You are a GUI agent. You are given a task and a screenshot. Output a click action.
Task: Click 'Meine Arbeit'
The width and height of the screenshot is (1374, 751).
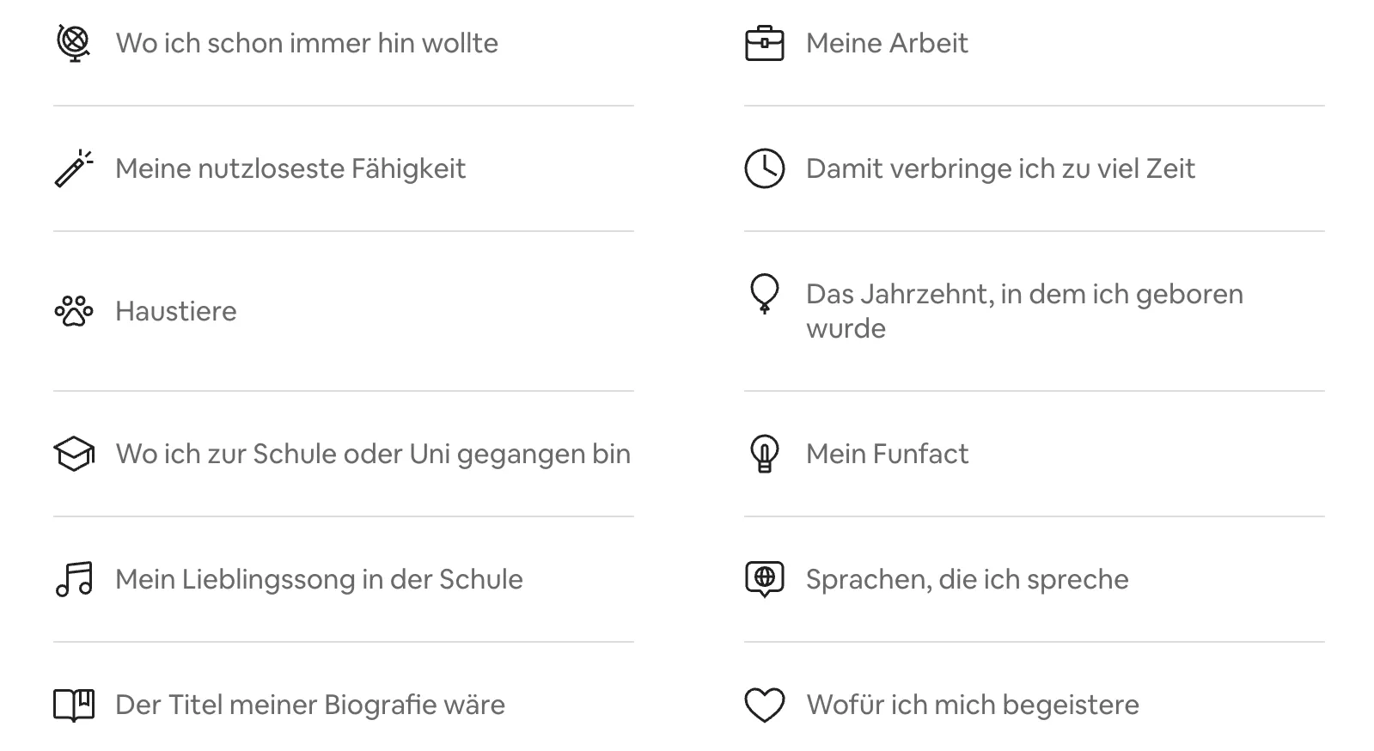coord(886,43)
